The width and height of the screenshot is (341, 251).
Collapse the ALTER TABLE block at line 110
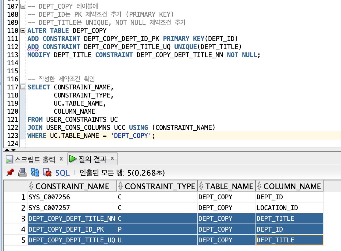23,30
